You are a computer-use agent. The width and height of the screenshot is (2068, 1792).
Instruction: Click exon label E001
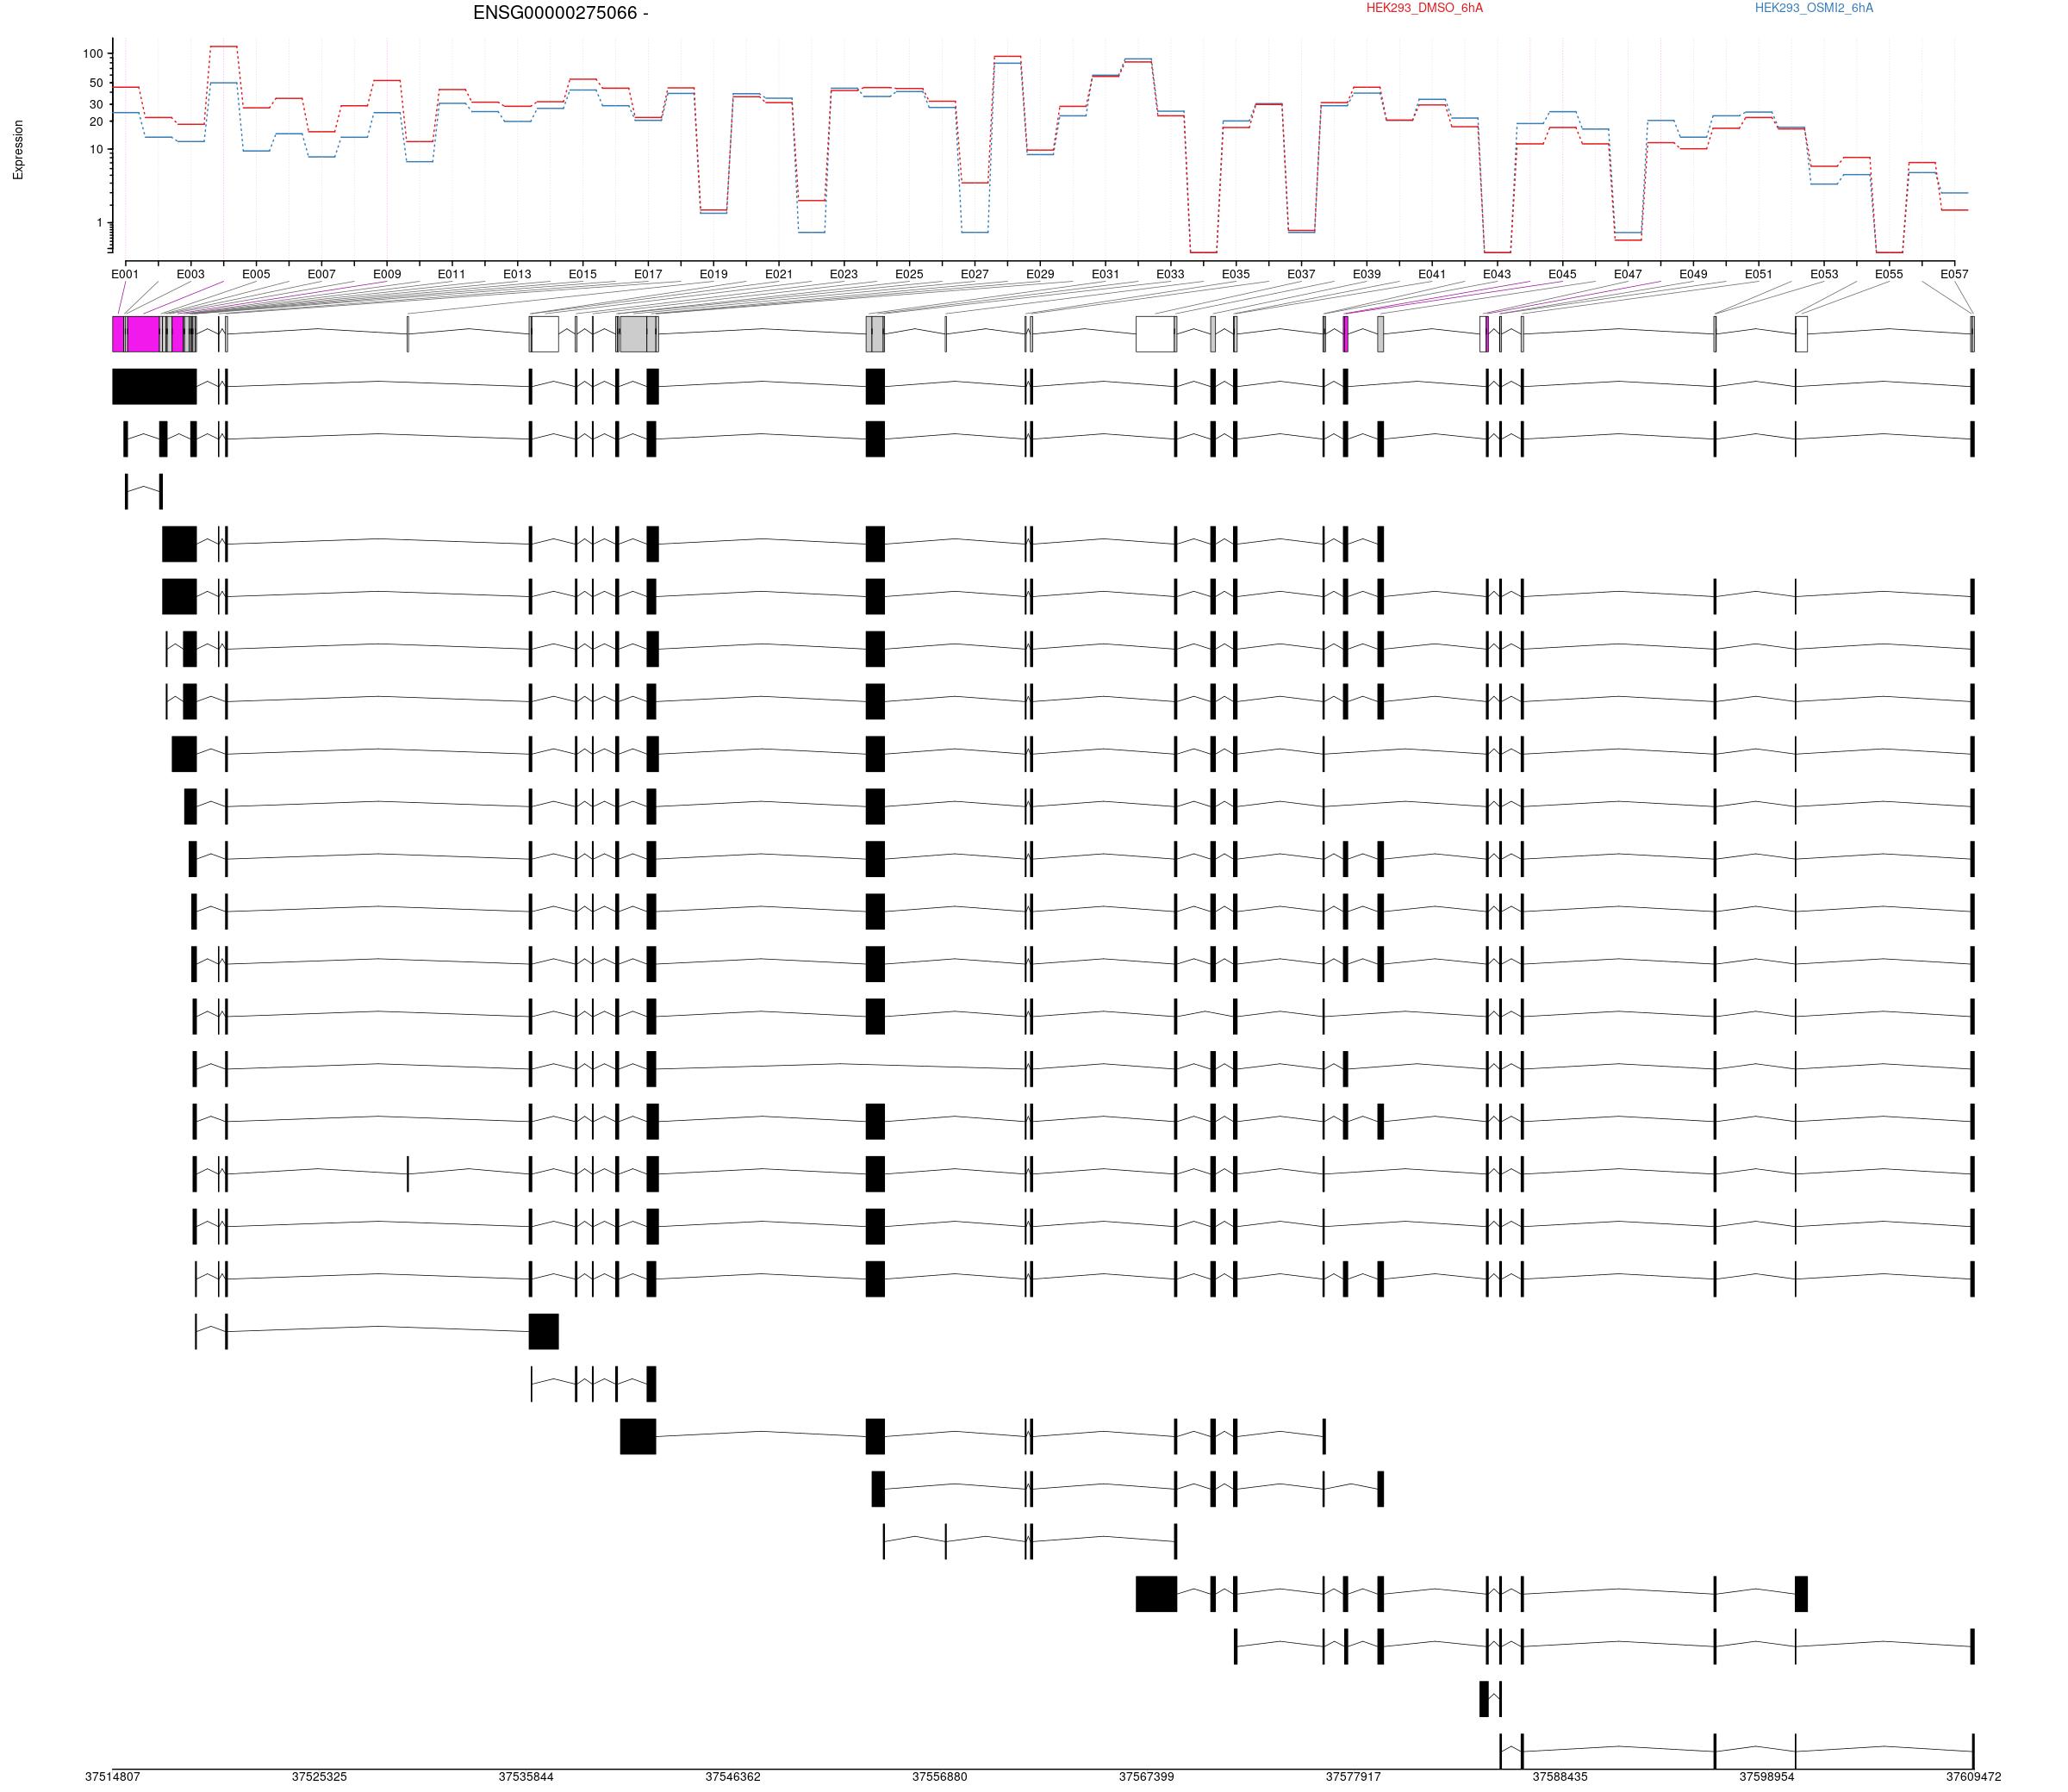(x=125, y=274)
